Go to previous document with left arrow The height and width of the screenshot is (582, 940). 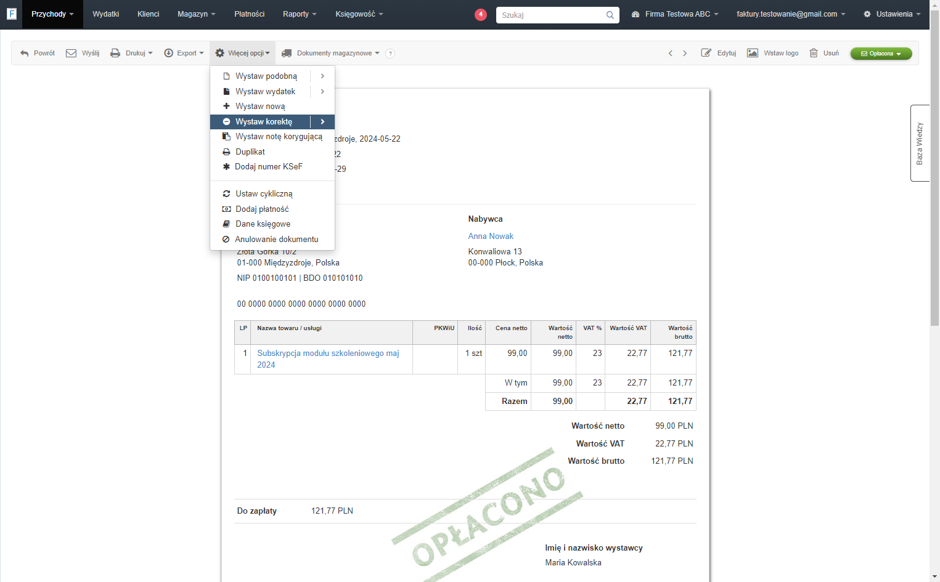671,54
